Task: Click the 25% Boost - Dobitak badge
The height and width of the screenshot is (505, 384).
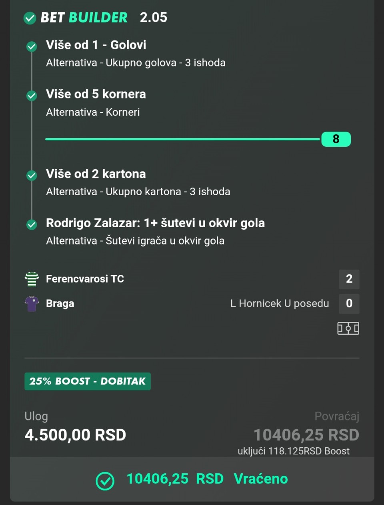Action: click(x=88, y=381)
